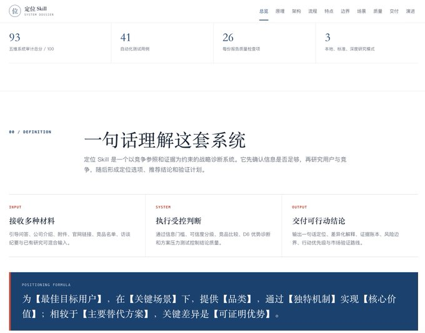The image size is (425, 333).
Task: Navigate to the 边界 tab
Action: pos(345,11)
